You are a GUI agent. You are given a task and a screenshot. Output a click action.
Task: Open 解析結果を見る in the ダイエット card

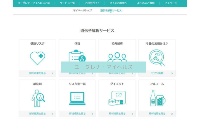coord(117,113)
